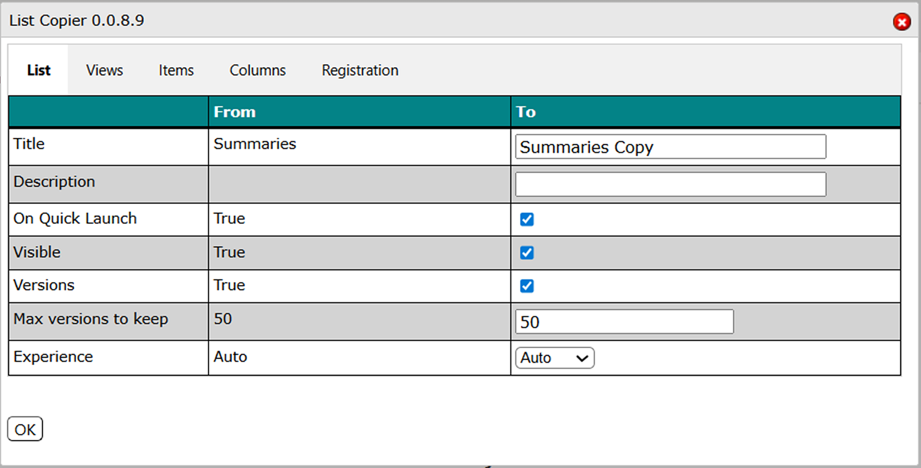Screen dimensions: 921x468
Task: Click the Experience row label
Action: 53,357
